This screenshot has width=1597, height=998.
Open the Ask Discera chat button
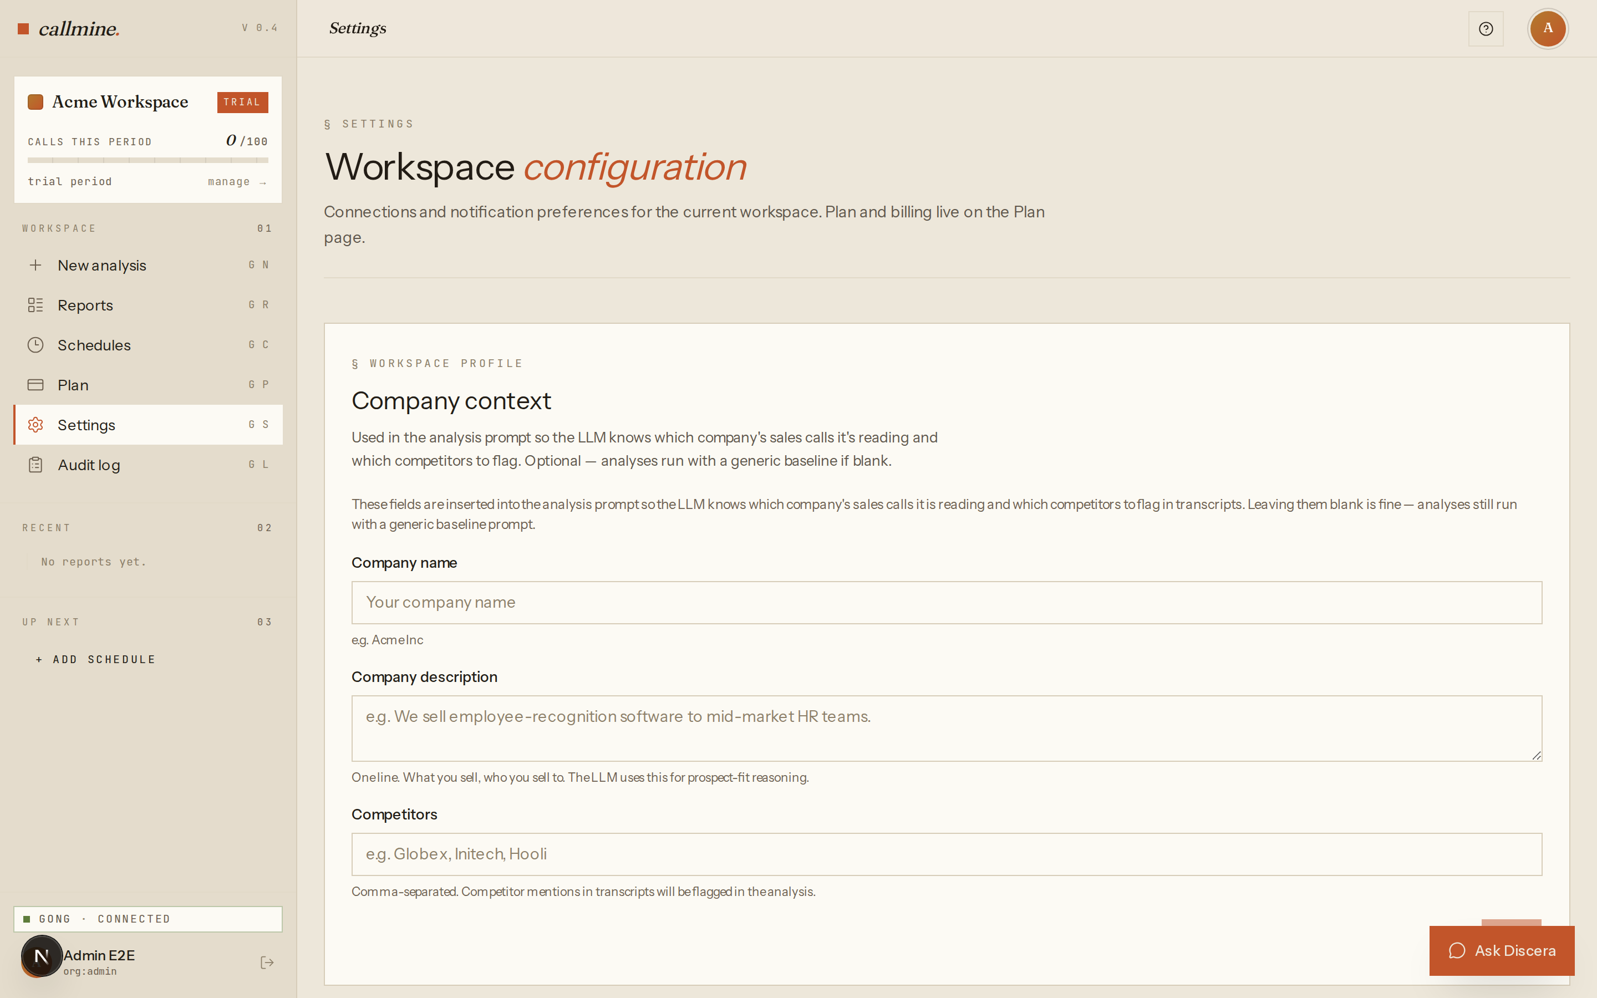tap(1501, 950)
